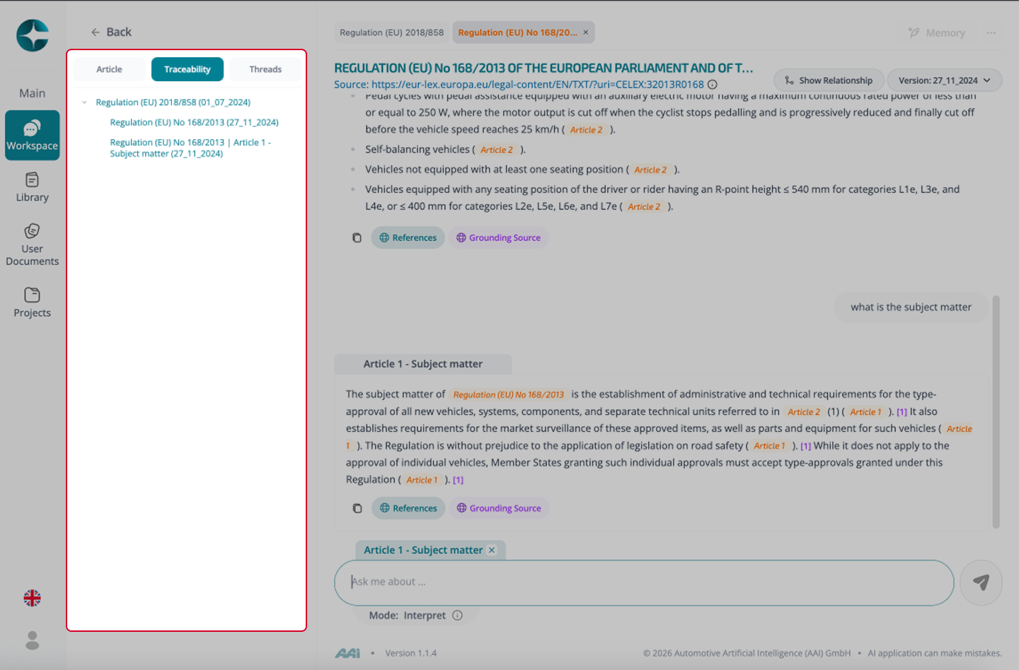Click the Show Relationship button
The width and height of the screenshot is (1019, 670).
829,81
